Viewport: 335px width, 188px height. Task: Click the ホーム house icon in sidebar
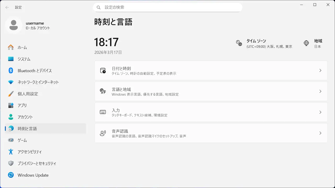coord(11,48)
